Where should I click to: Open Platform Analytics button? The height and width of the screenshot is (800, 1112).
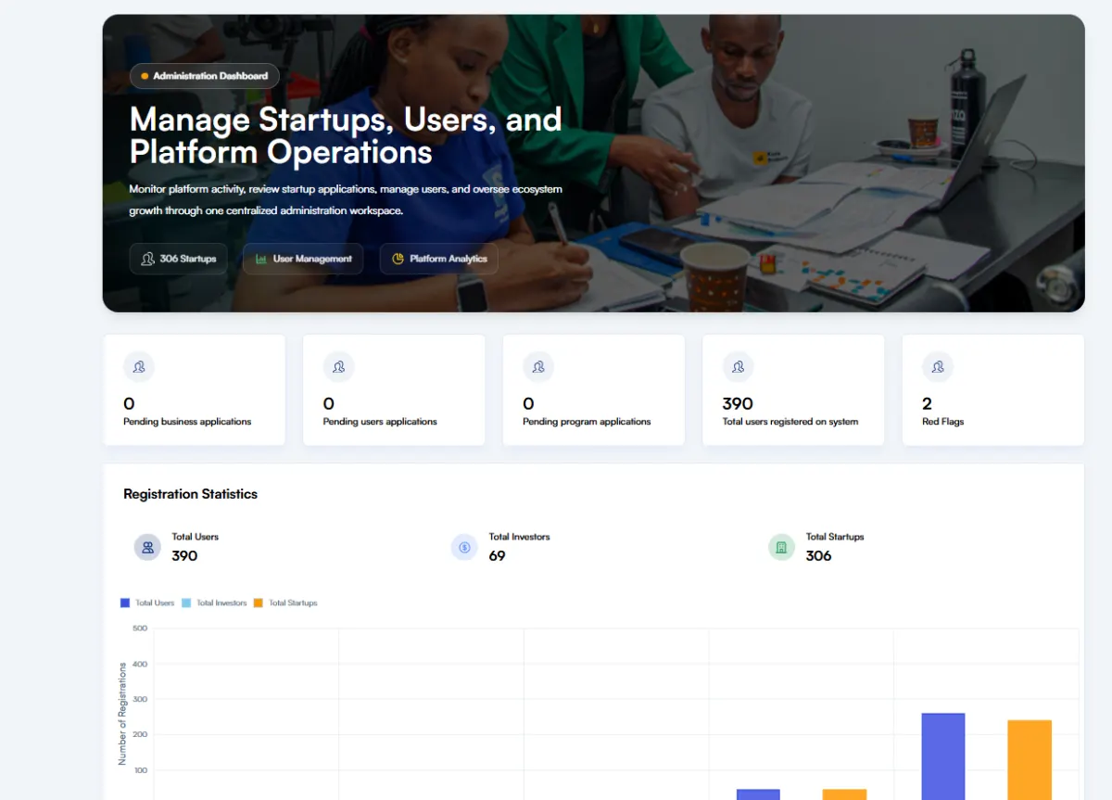(439, 259)
